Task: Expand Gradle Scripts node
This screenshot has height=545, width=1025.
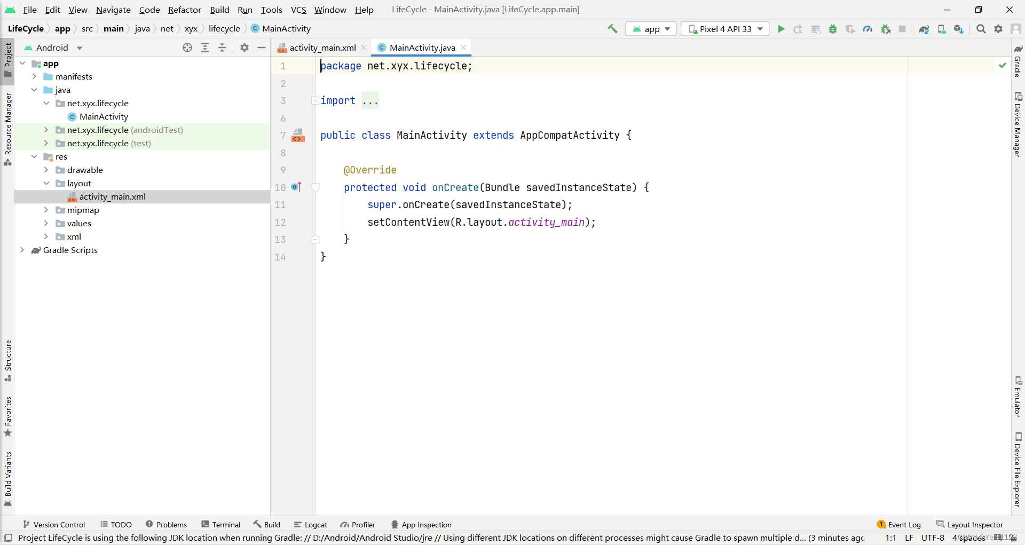Action: pos(22,250)
